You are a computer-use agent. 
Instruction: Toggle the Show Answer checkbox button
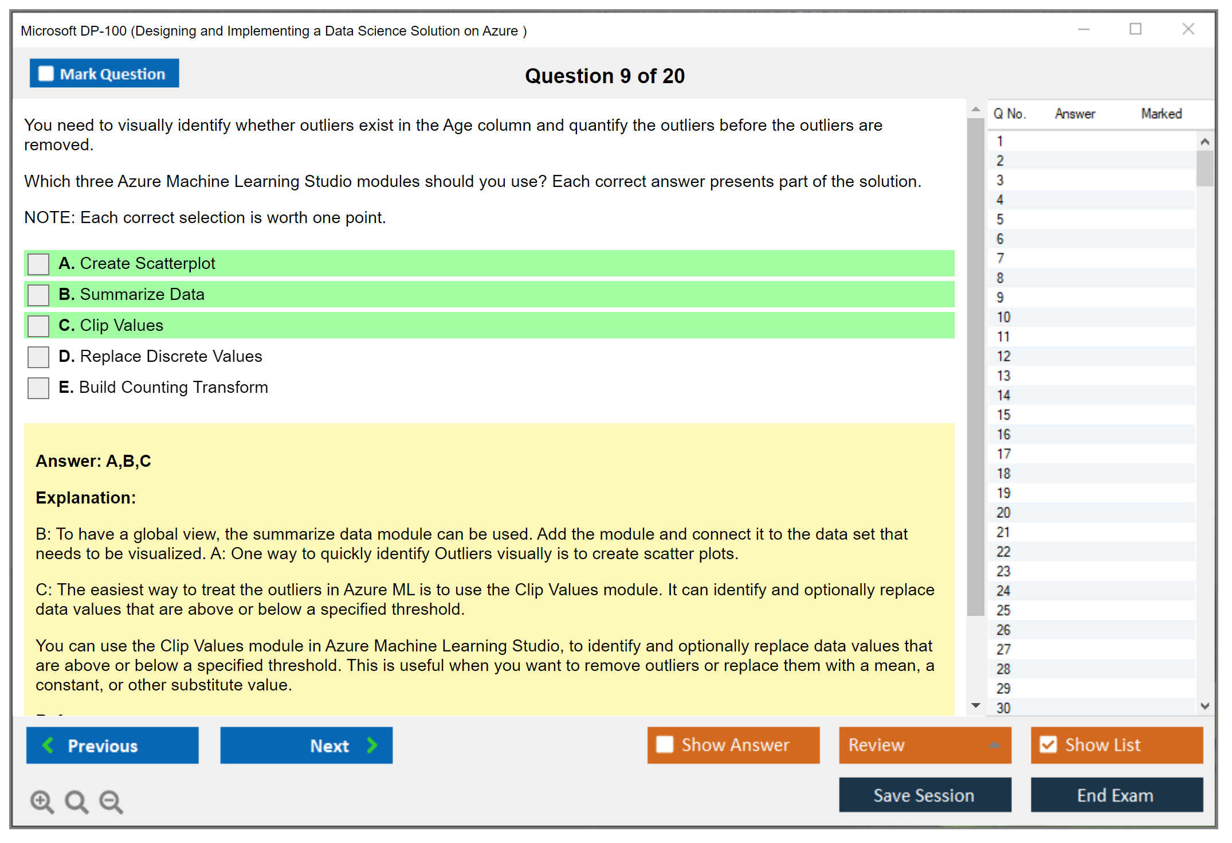tap(665, 744)
